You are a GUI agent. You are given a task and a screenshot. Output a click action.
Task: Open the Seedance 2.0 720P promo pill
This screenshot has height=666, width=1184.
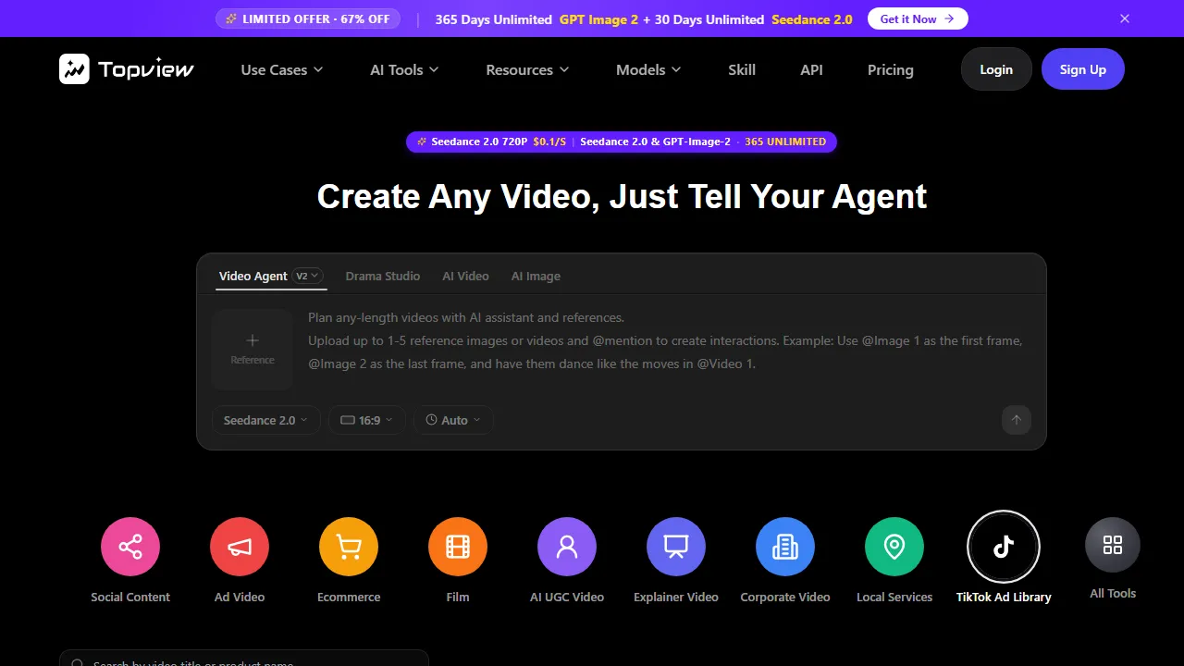(622, 142)
